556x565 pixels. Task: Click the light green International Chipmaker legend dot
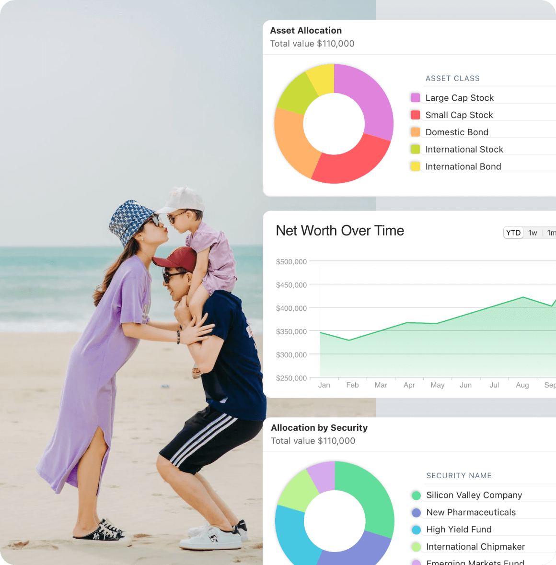tap(416, 547)
